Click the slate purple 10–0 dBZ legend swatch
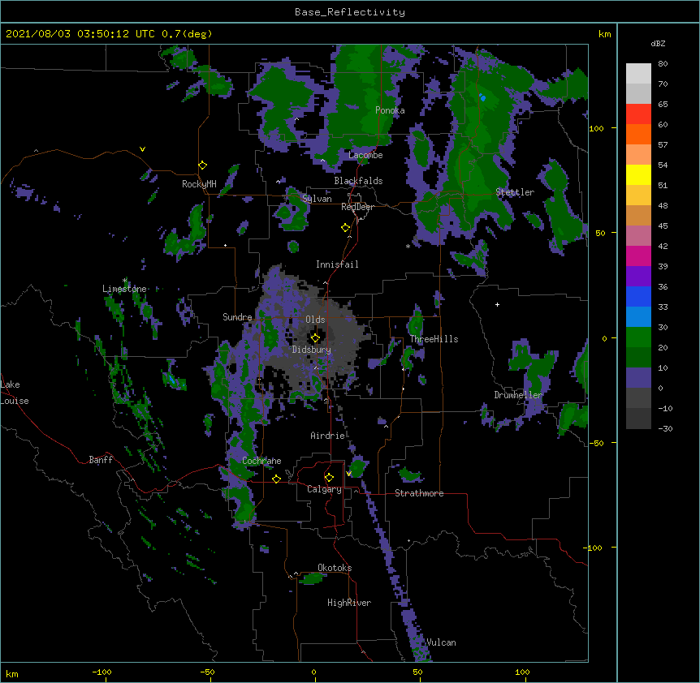This screenshot has height=683, width=700. click(x=638, y=378)
